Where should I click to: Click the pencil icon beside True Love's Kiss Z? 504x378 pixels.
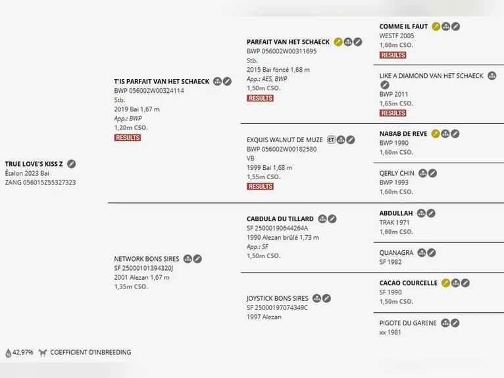(x=72, y=164)
